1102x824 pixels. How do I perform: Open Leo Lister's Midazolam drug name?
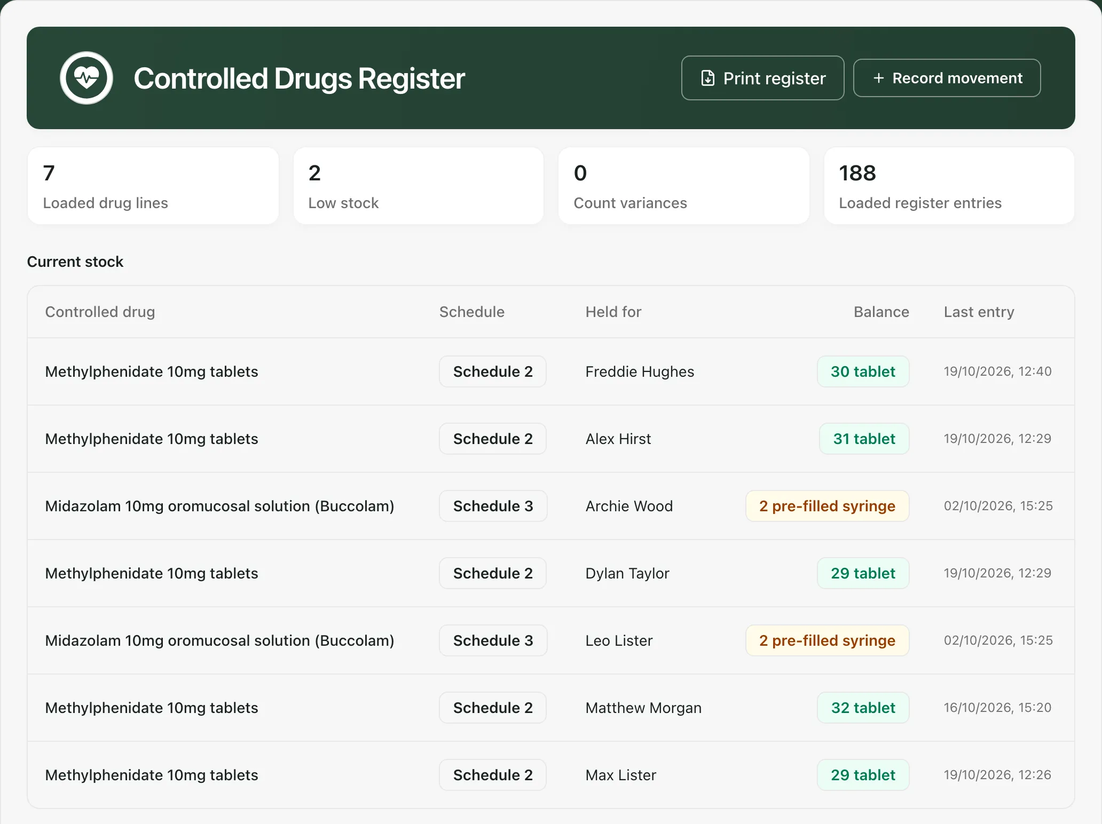tap(219, 640)
